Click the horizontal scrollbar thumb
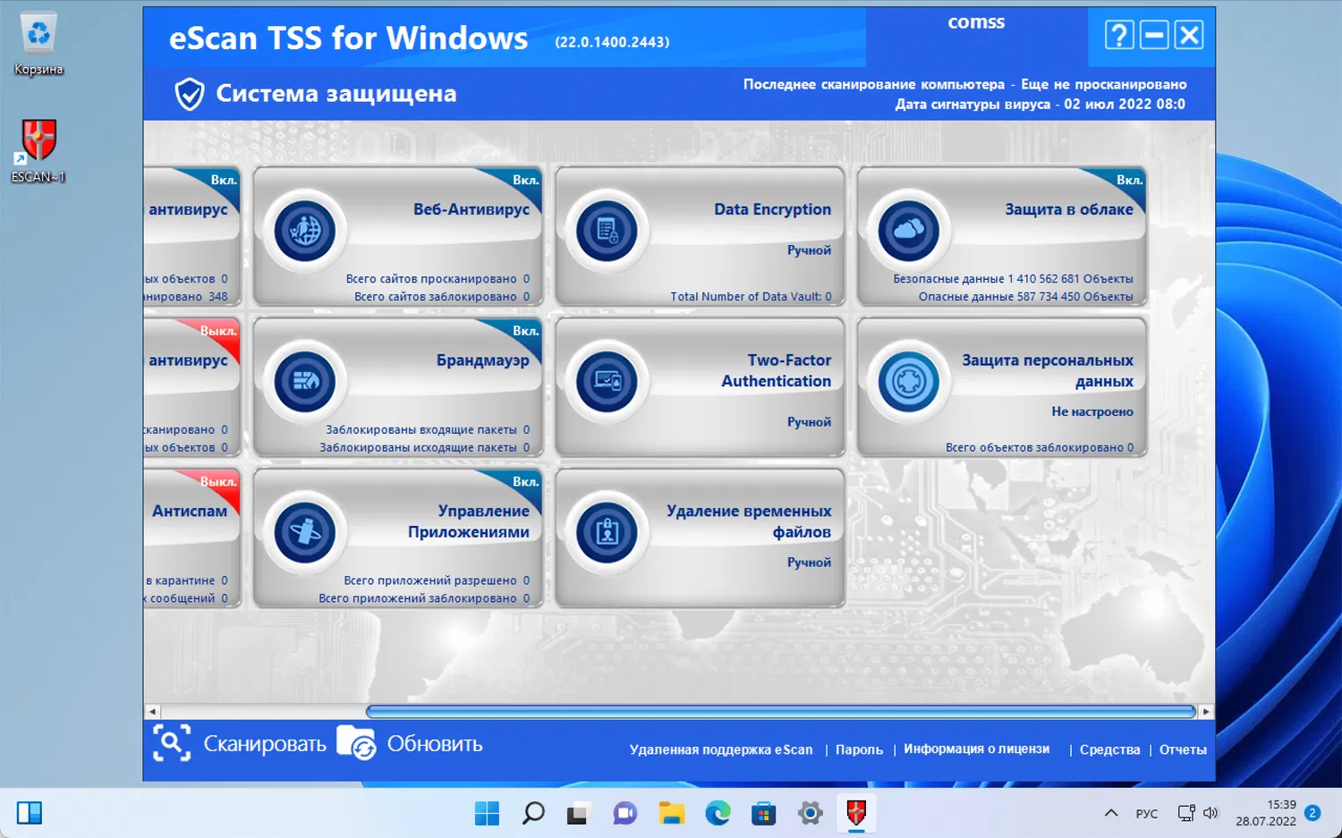Viewport: 1342px width, 838px height. [781, 712]
